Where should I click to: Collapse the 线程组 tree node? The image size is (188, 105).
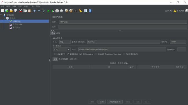tap(4, 18)
